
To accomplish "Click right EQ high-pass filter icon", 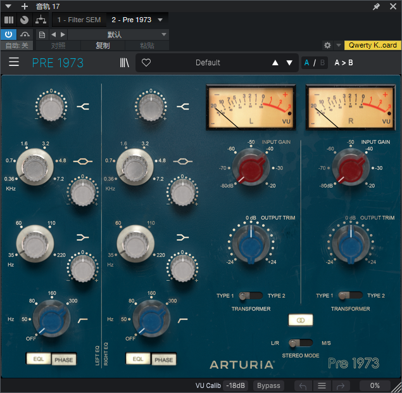I will coord(182,320).
